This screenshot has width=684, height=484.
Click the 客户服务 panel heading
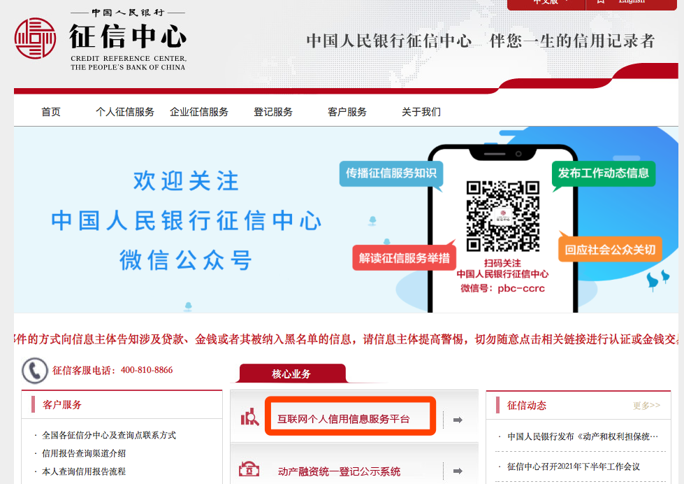tap(62, 404)
